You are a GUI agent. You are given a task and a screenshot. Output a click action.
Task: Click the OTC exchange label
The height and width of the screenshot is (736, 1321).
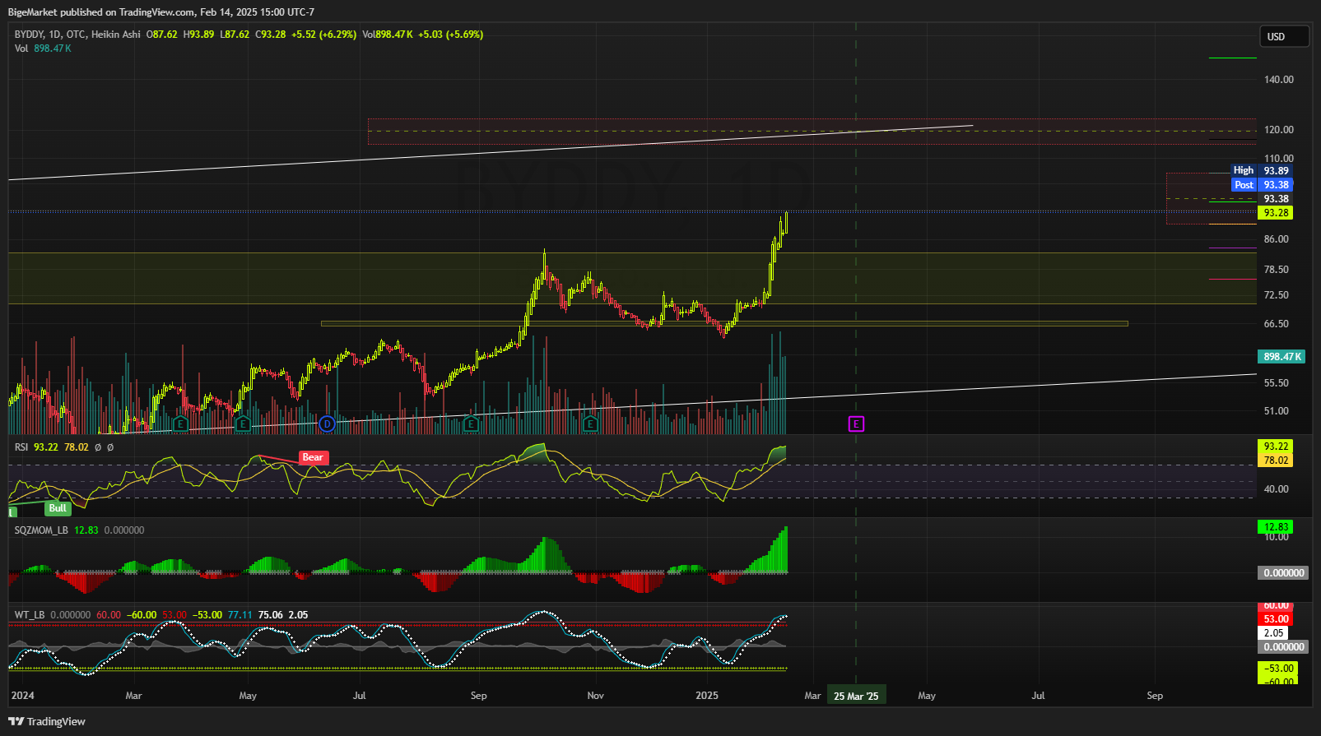(76, 35)
